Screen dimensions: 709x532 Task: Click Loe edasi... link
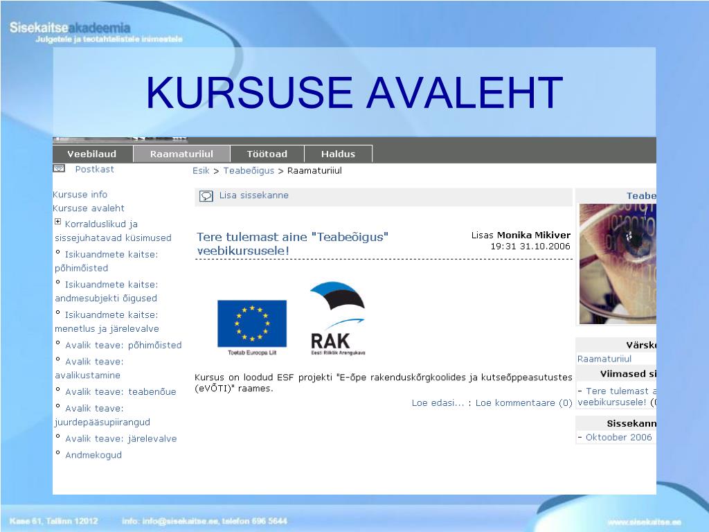tap(438, 402)
